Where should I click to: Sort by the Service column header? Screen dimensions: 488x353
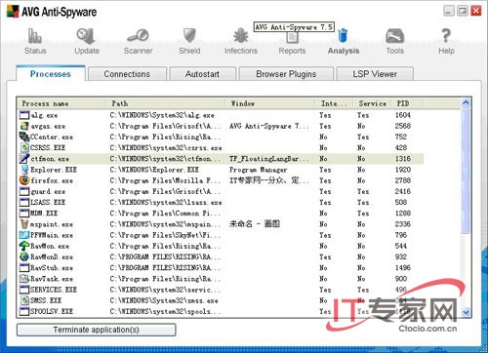373,103
